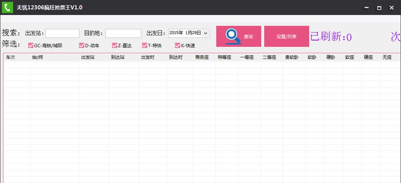The image size is (401, 183).
Task: Close the ticket application window
Action: 392,8
